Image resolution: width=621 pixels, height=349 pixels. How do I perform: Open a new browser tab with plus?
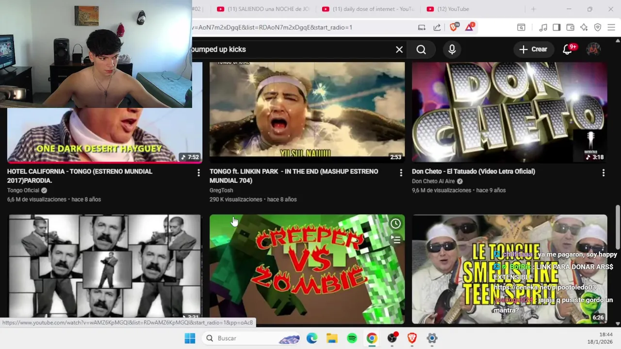533,9
